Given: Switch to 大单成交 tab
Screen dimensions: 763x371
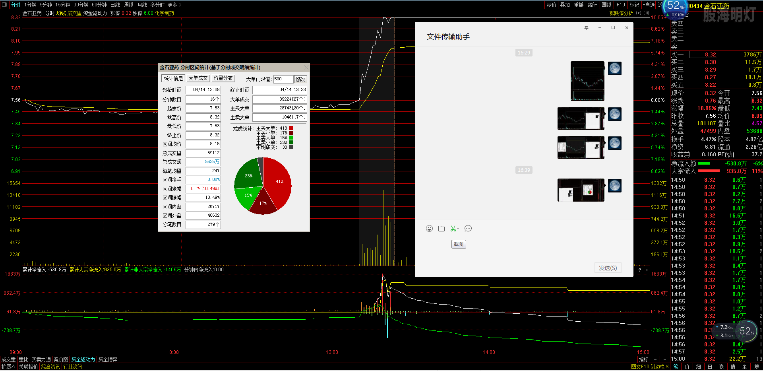Looking at the screenshot, I should click(198, 78).
